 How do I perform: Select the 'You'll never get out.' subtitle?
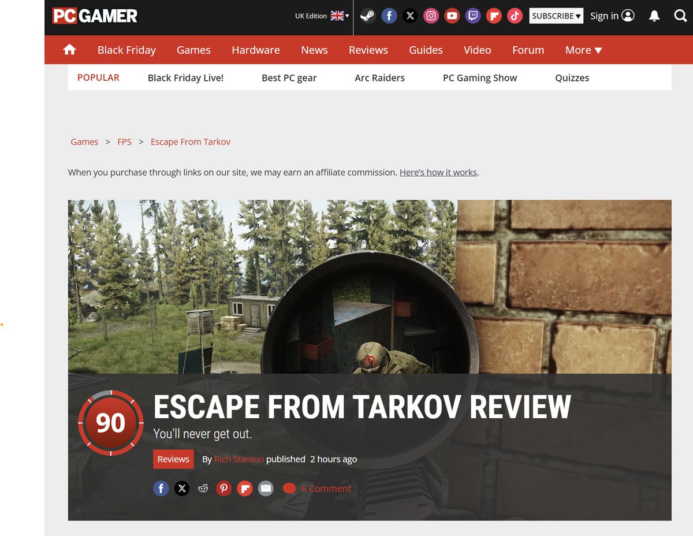tap(203, 434)
